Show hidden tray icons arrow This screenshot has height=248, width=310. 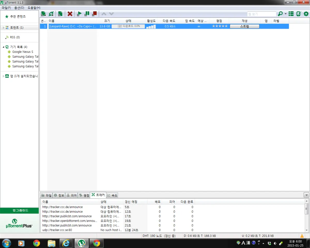tap(263, 243)
